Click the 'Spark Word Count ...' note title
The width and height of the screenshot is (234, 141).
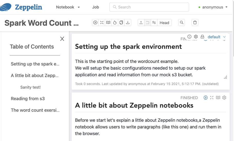42,23
